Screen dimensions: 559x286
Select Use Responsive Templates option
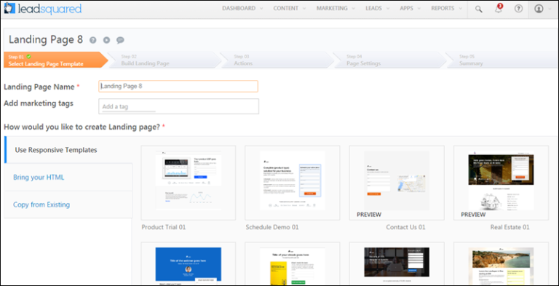pyautogui.click(x=68, y=150)
